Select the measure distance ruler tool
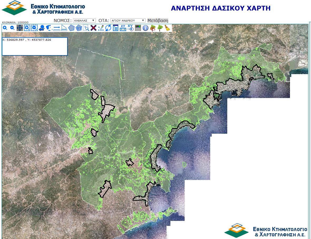311x239 pixels. [57, 28]
